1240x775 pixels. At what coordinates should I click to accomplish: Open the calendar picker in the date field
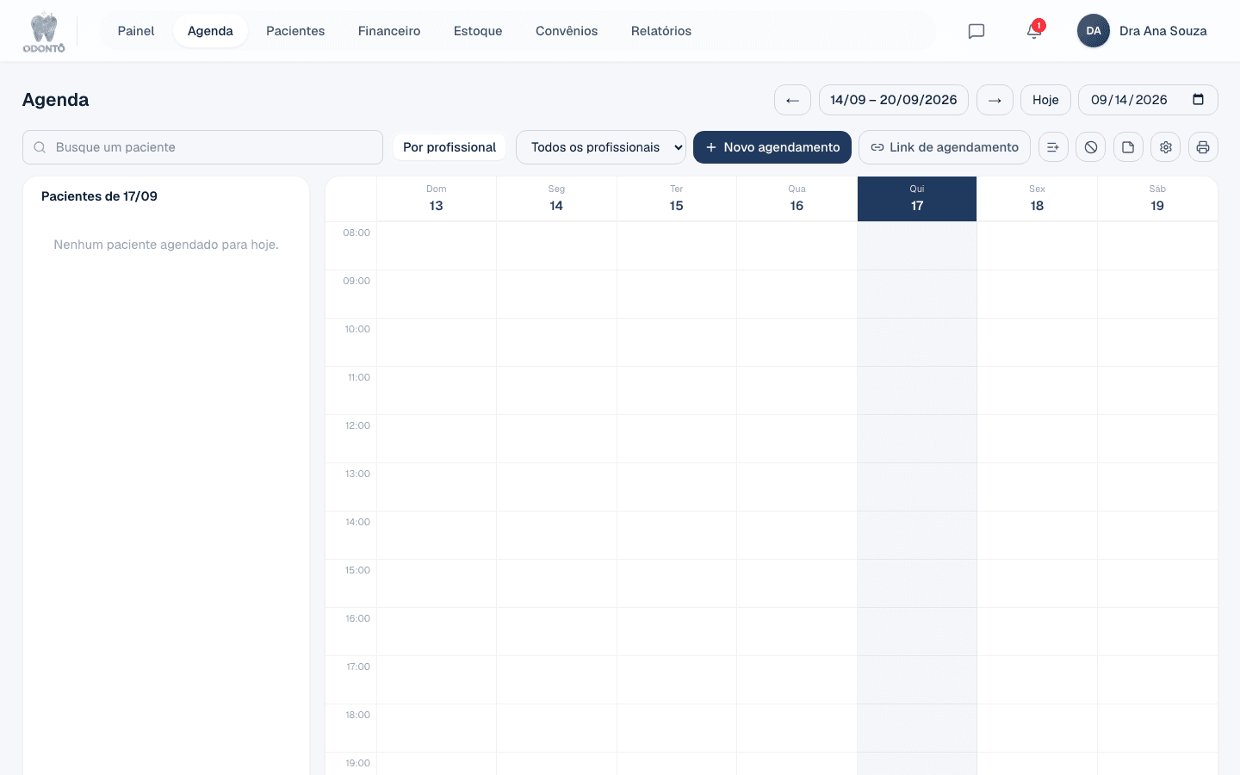1198,99
